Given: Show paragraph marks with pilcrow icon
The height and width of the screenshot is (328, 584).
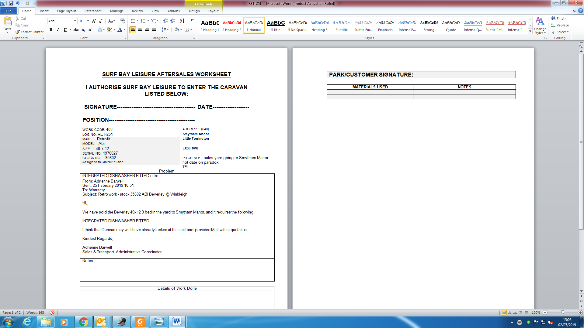Looking at the screenshot, I should [x=192, y=21].
